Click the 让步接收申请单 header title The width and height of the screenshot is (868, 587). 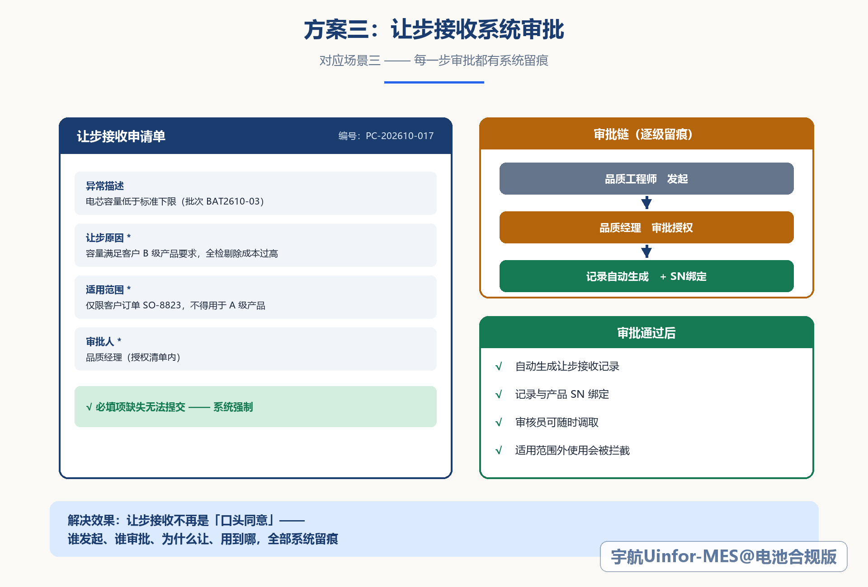(x=121, y=136)
